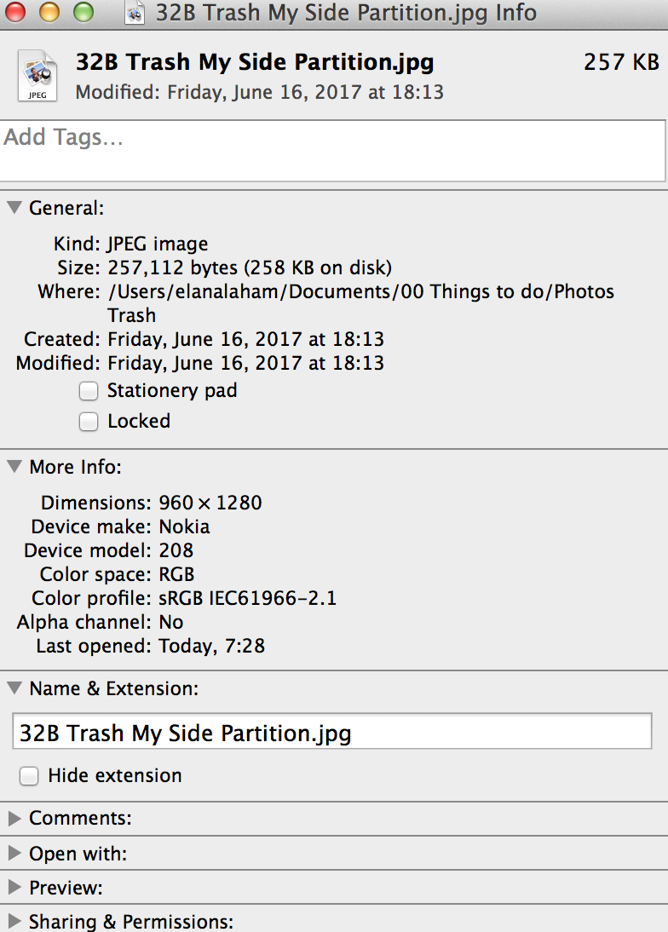Collapse the General section triangle

(x=14, y=207)
